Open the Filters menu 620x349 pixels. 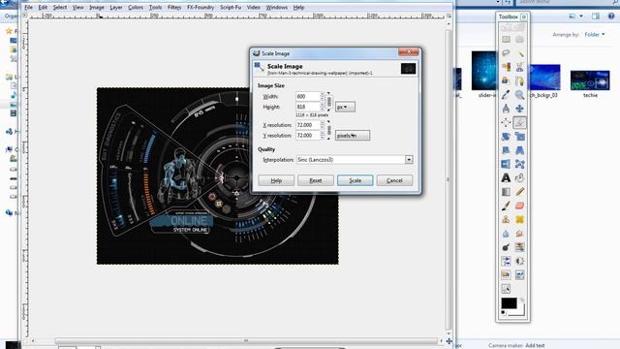click(x=174, y=8)
